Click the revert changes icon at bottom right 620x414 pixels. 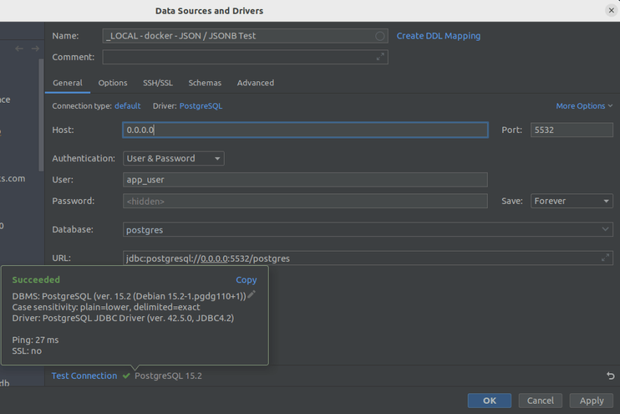tap(610, 376)
